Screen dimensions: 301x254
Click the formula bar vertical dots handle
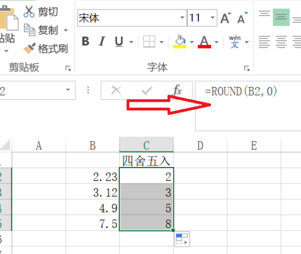88,90
